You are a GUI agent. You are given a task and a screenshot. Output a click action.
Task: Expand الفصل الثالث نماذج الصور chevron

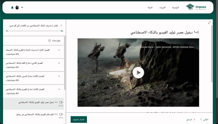[59, 76]
